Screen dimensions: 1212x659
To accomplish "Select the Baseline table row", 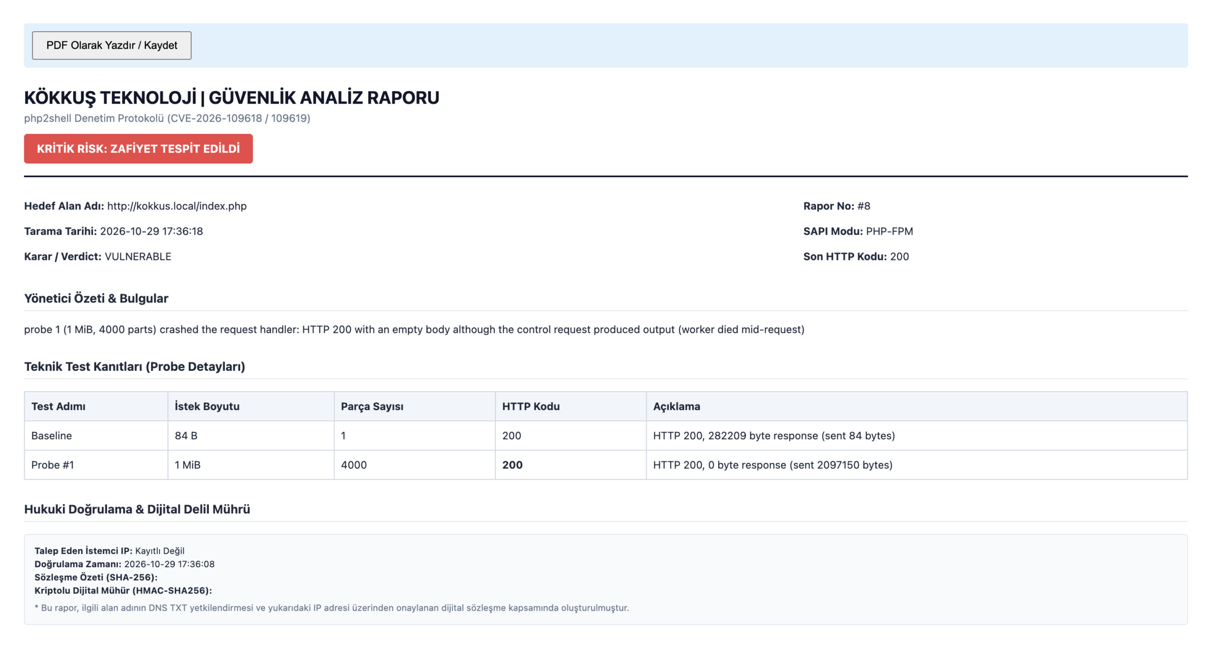I will point(606,436).
